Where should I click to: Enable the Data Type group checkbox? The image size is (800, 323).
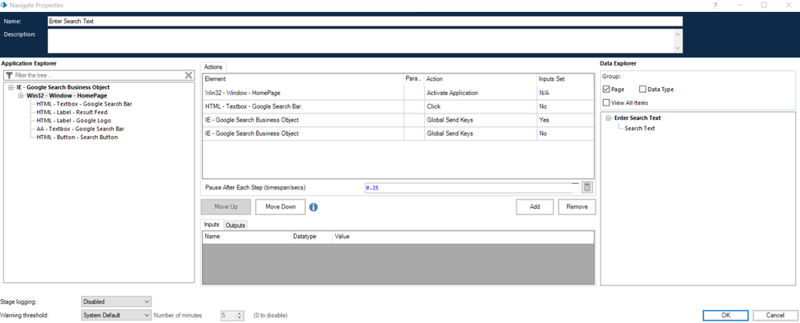click(643, 89)
